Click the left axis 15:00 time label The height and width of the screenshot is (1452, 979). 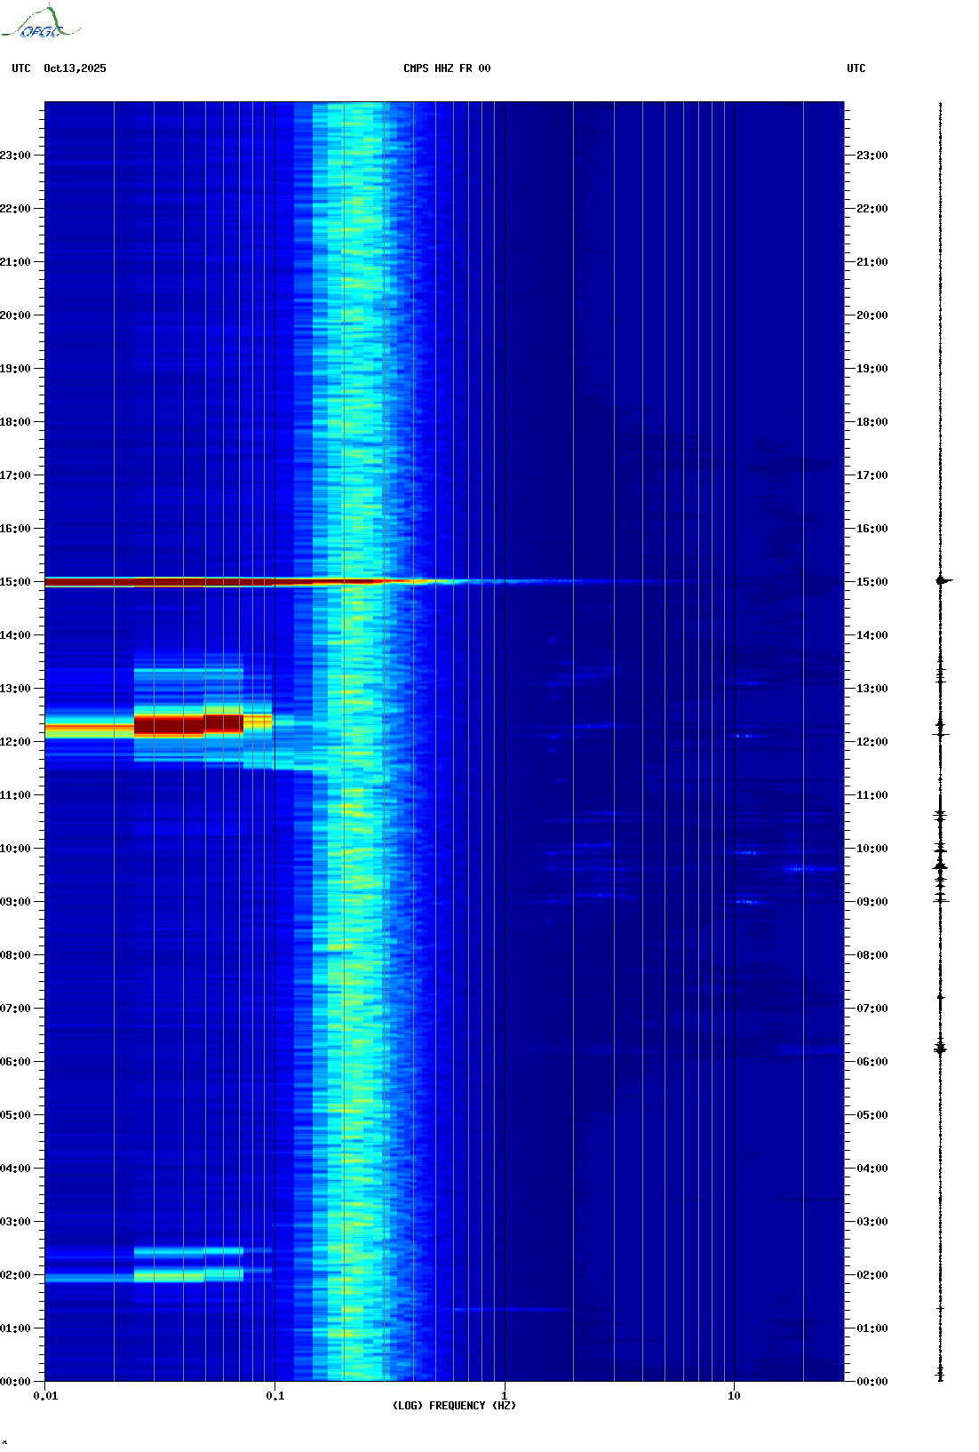15,582
